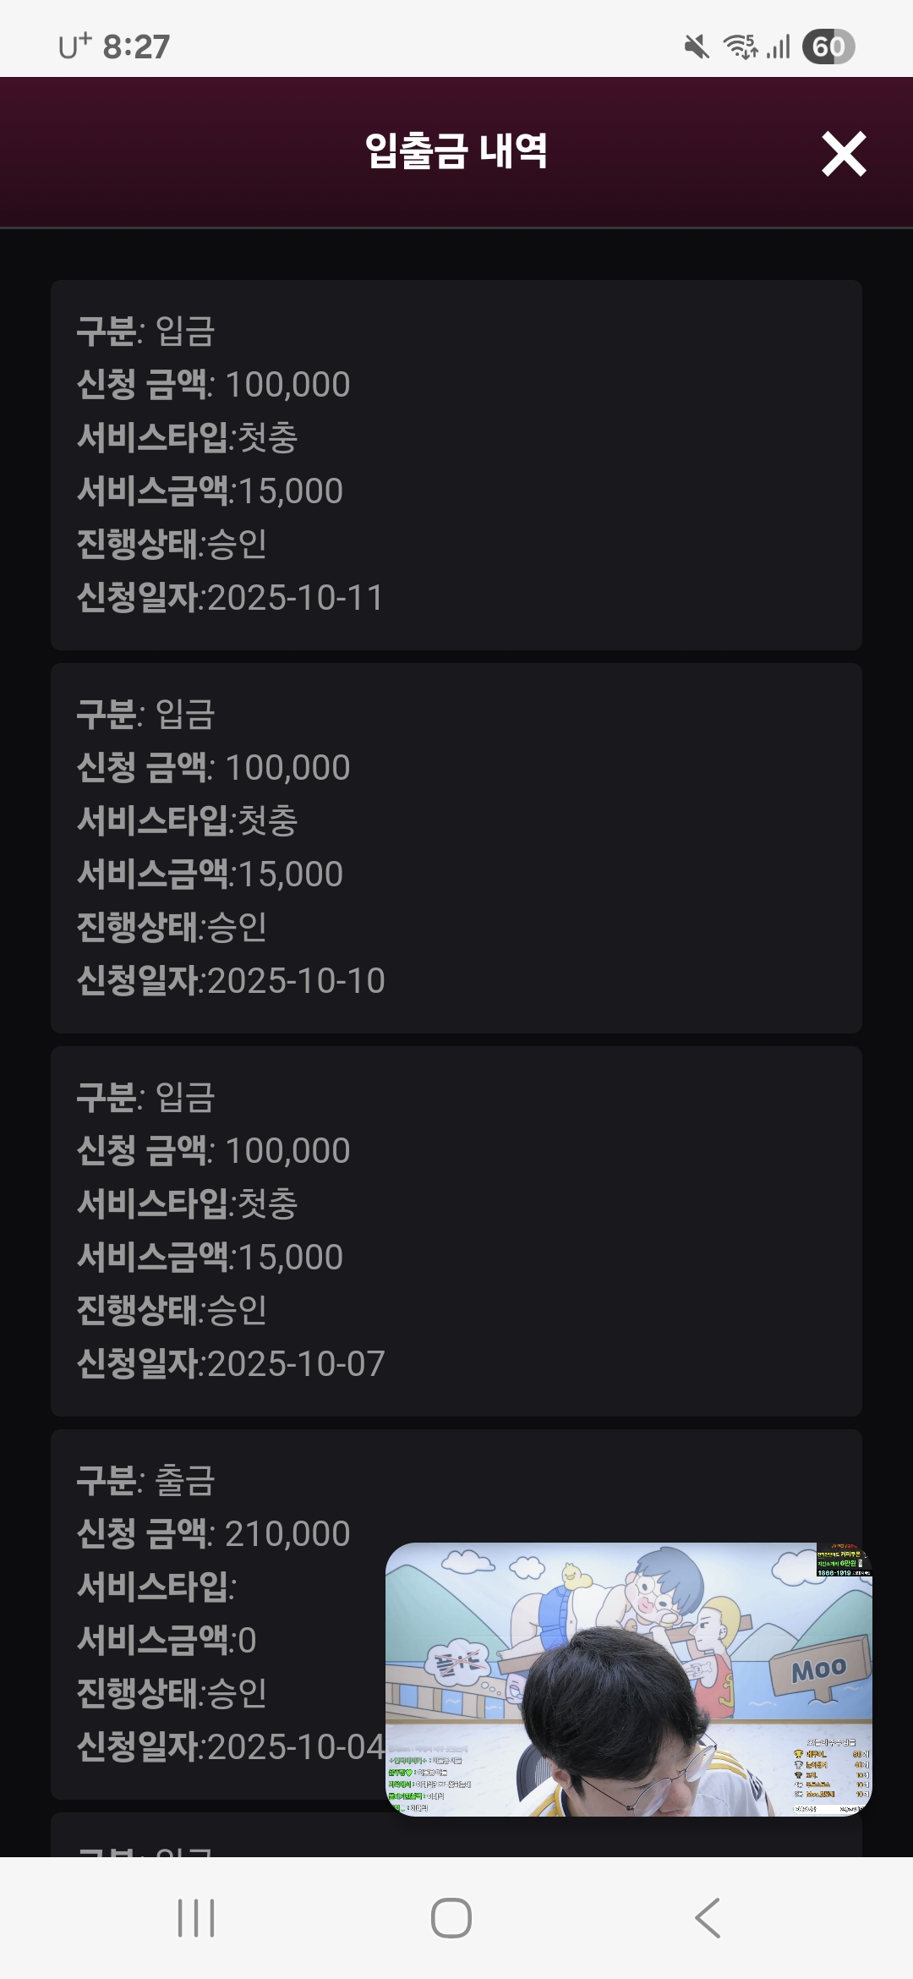Tap the floating picture-in-picture video
The height and width of the screenshot is (1979, 913).
[x=628, y=1679]
